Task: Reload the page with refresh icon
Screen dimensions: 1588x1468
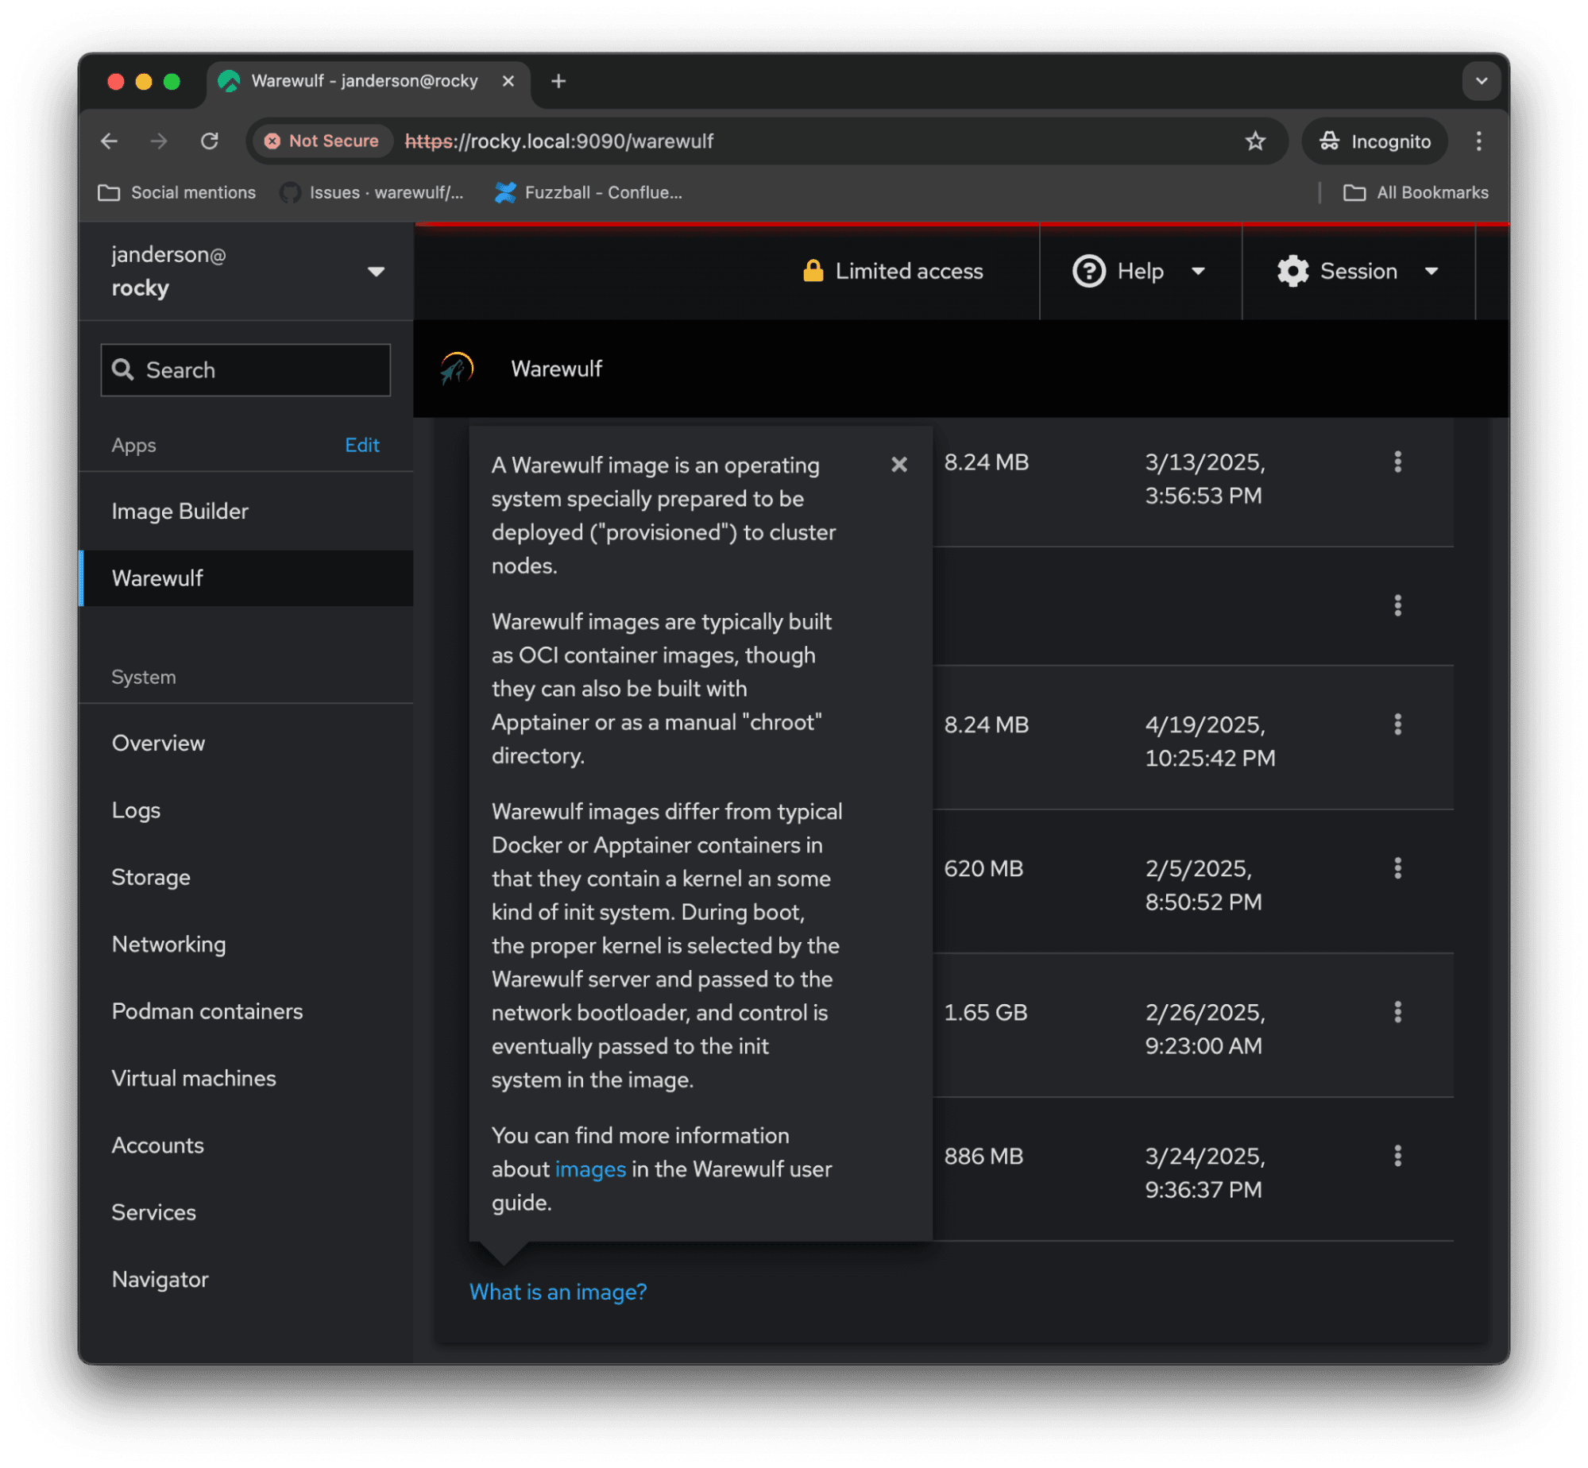Action: tap(210, 141)
